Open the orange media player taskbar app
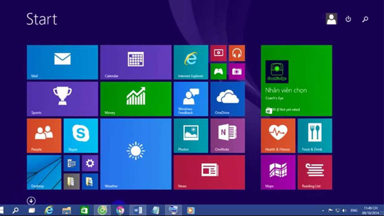The width and height of the screenshot is (384, 216). point(191,210)
